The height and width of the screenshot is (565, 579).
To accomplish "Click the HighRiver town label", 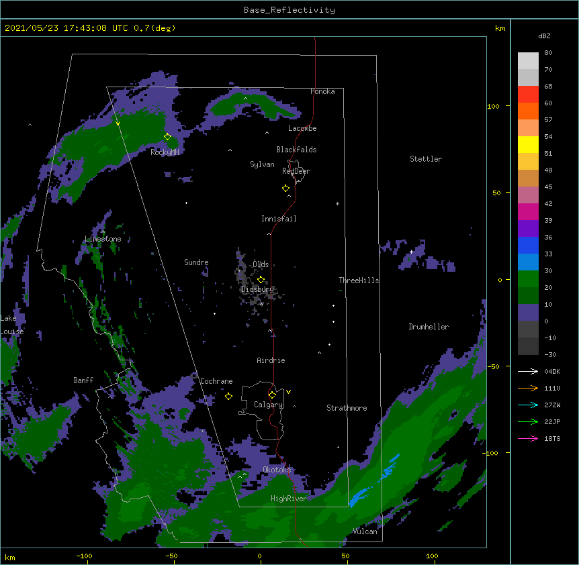I will 289,499.
